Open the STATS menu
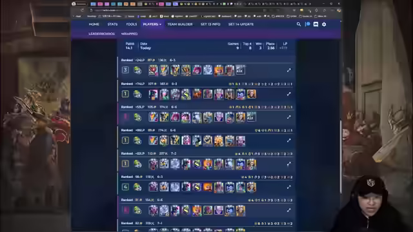413x232 pixels. (112, 24)
